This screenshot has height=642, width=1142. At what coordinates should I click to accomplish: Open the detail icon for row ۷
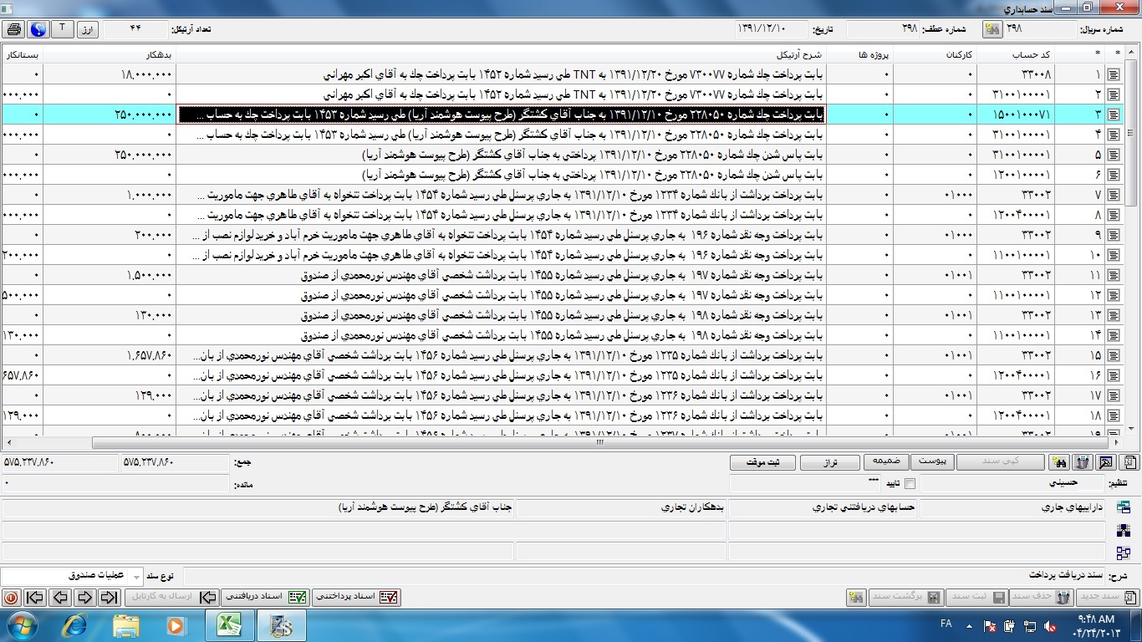pos(1113,195)
